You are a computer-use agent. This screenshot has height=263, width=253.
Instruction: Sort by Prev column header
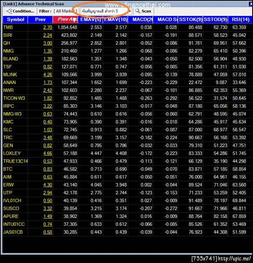(40, 19)
